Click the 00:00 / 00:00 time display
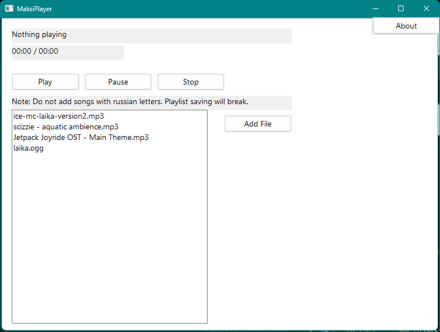 coord(35,52)
